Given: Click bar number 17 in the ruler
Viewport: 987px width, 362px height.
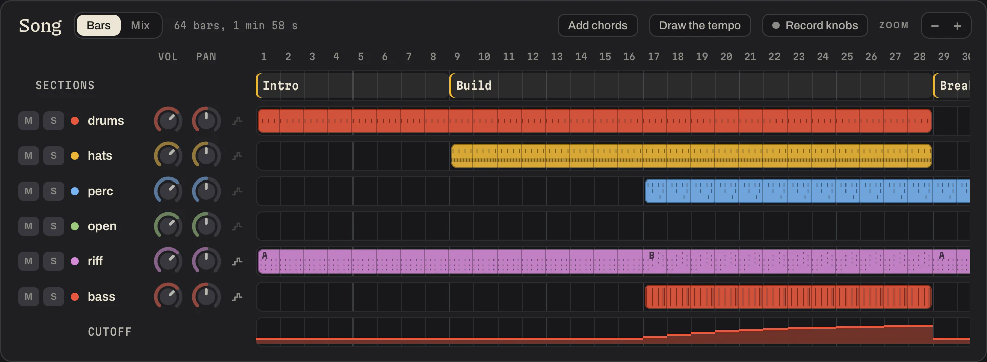Looking at the screenshot, I should point(654,57).
